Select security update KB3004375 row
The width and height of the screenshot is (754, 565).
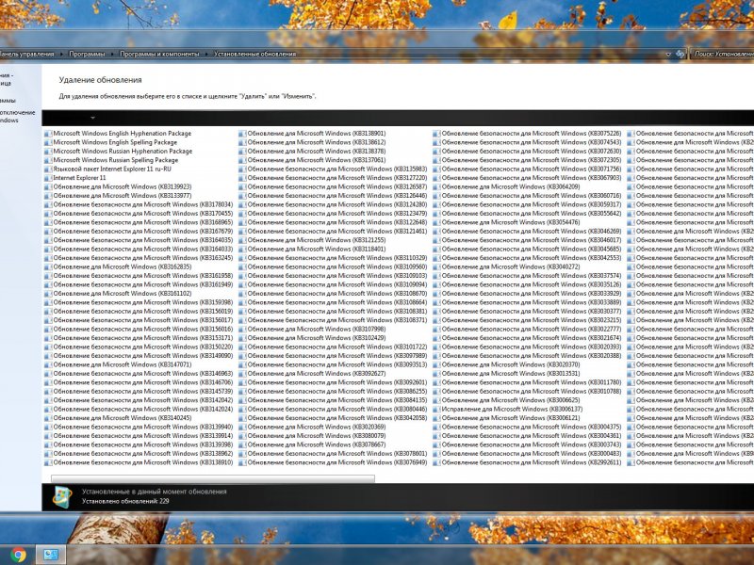527,428
